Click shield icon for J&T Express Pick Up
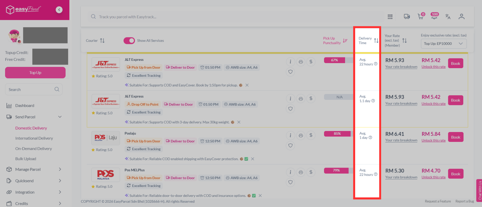Screen dimensions: 482x207 [x=290, y=72]
